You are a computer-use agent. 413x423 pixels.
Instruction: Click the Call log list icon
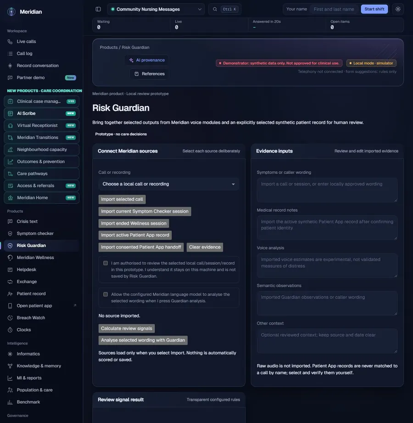[10, 54]
